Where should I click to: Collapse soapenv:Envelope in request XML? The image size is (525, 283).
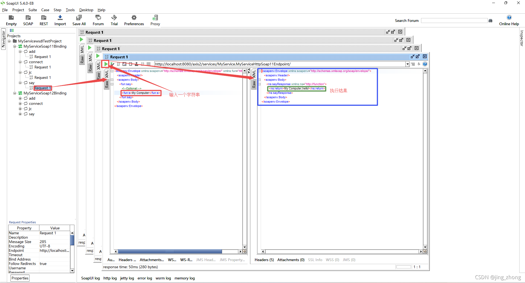pos(112,71)
